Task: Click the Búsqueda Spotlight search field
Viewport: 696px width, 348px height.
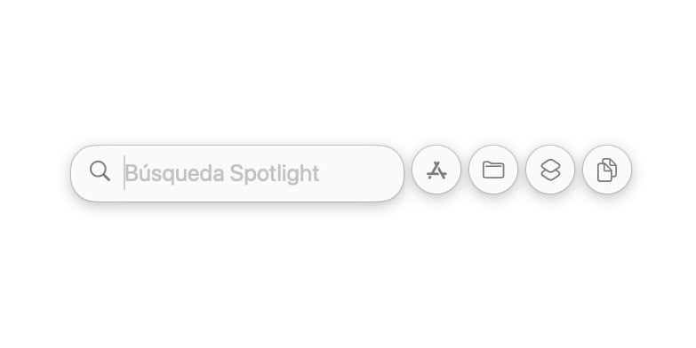Action: (x=237, y=173)
